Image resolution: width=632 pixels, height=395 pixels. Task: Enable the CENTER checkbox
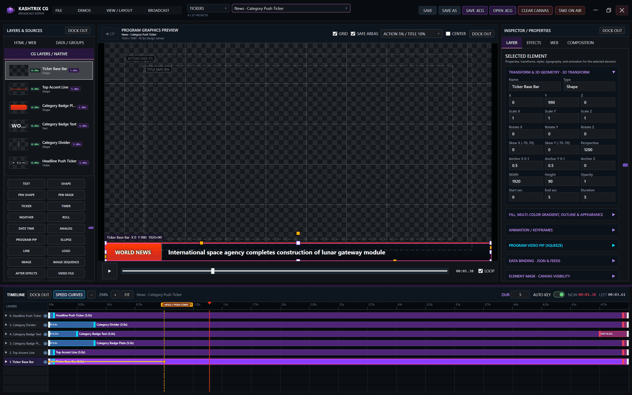click(448, 34)
